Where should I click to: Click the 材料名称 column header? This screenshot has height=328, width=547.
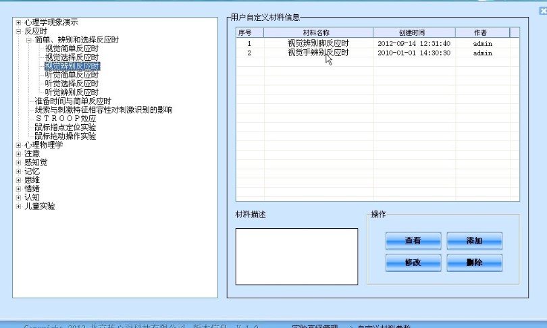tap(317, 32)
